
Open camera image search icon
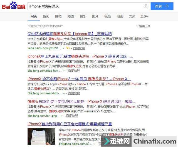point(146,6)
